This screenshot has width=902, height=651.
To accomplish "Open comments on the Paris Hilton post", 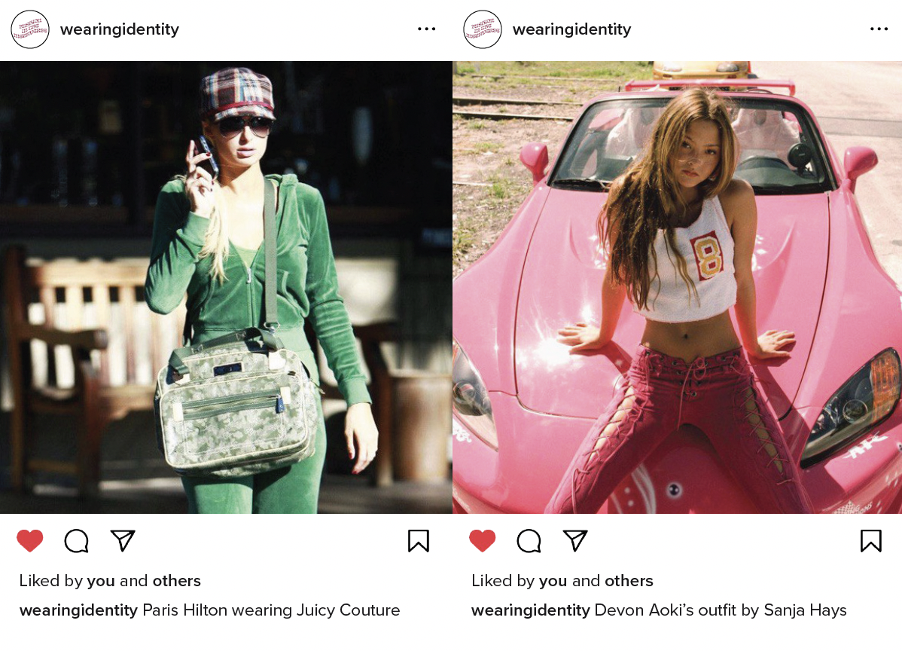I will [x=77, y=541].
